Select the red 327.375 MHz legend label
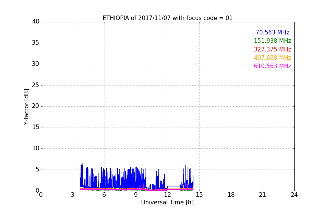The height and width of the screenshot is (218, 327). [272, 50]
